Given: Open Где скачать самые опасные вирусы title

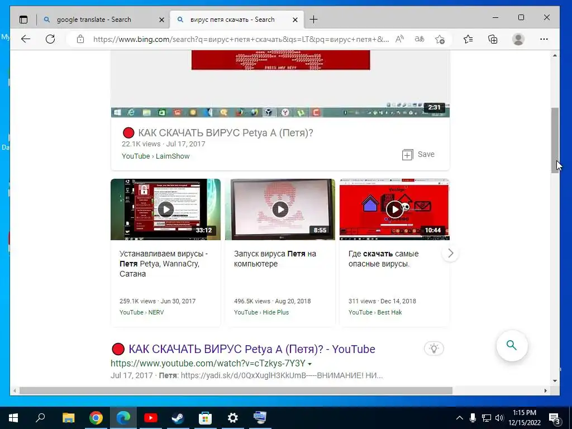Looking at the screenshot, I should point(383,259).
